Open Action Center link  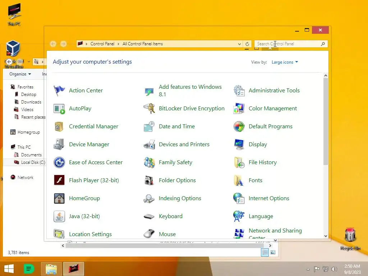[86, 91]
